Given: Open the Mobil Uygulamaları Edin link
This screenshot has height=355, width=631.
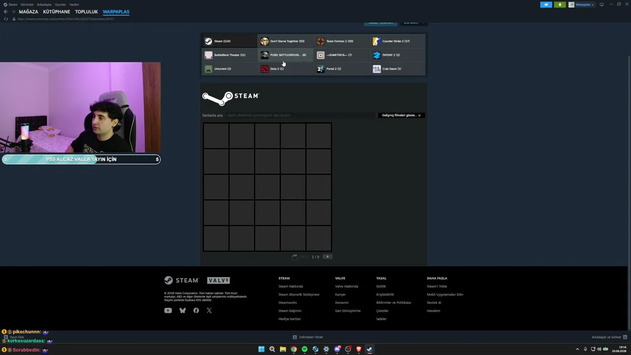Looking at the screenshot, I should click(445, 294).
